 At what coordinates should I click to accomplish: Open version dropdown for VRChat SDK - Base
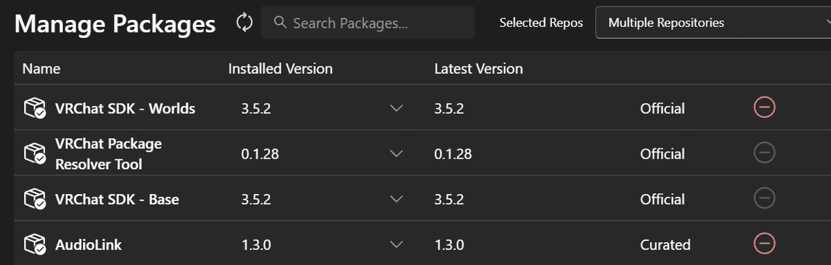pyautogui.click(x=396, y=199)
